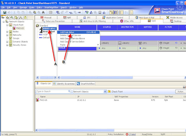Click the binoculars Find icon in toolbar

[43, 12]
